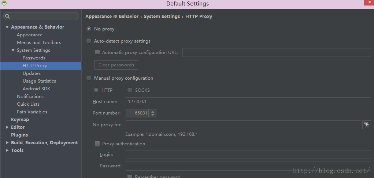The image size is (374, 178).
Task: Expand the Editor section
Action: click(7, 127)
